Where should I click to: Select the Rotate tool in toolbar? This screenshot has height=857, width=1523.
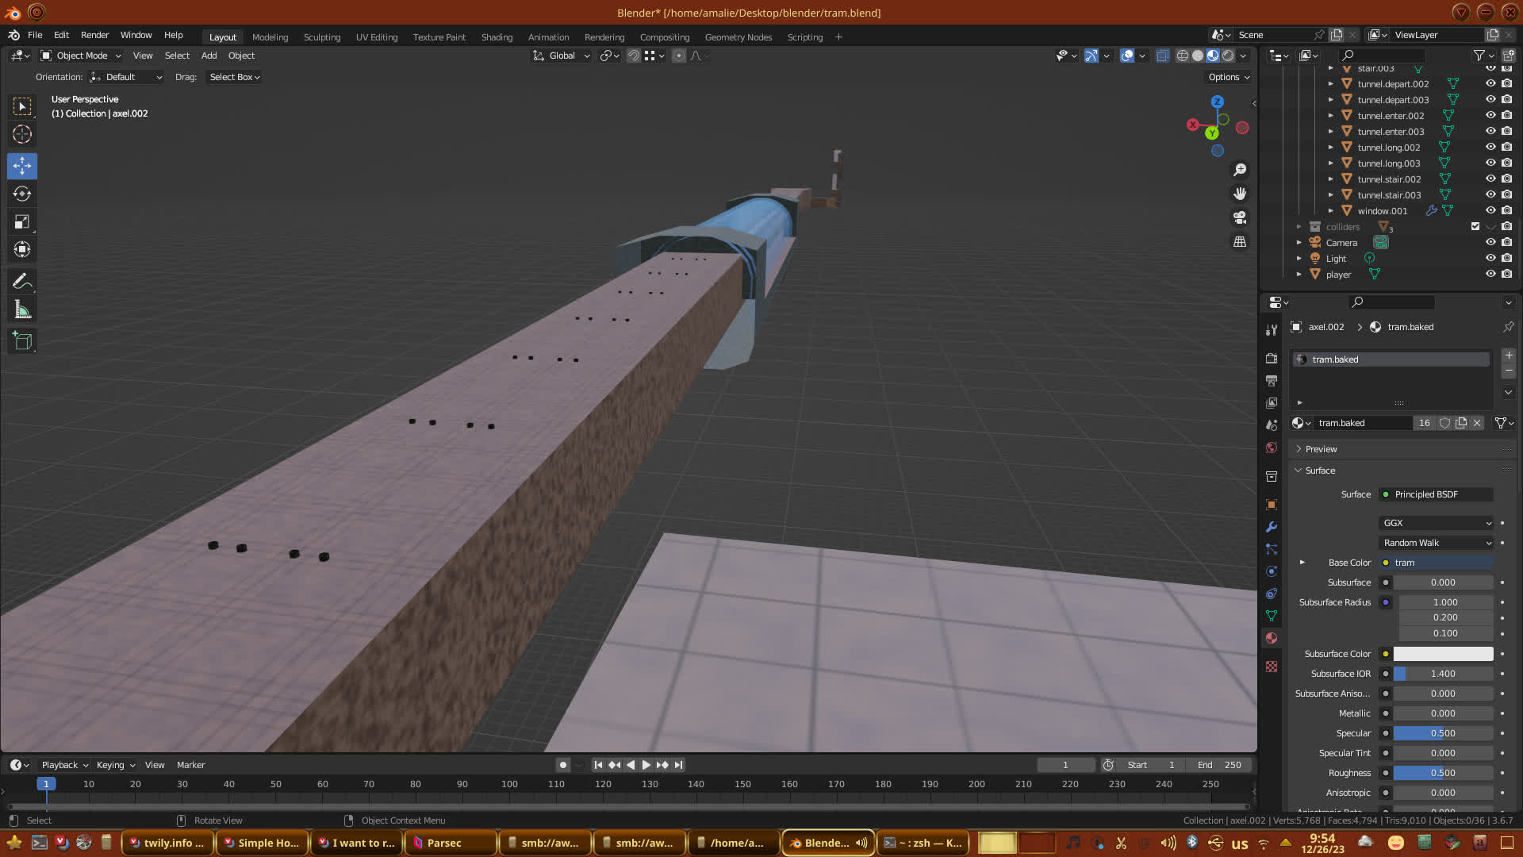[22, 194]
